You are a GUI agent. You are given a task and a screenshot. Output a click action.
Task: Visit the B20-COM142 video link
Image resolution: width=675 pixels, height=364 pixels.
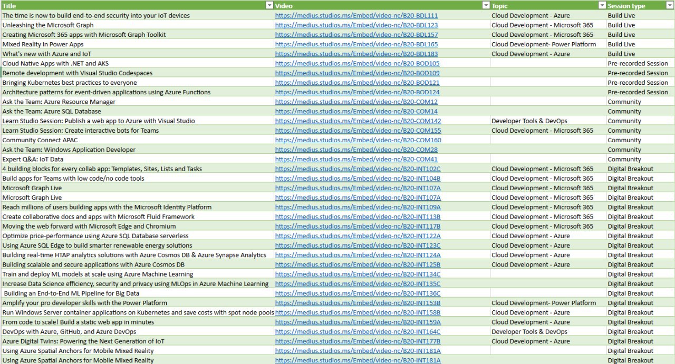tap(358, 121)
